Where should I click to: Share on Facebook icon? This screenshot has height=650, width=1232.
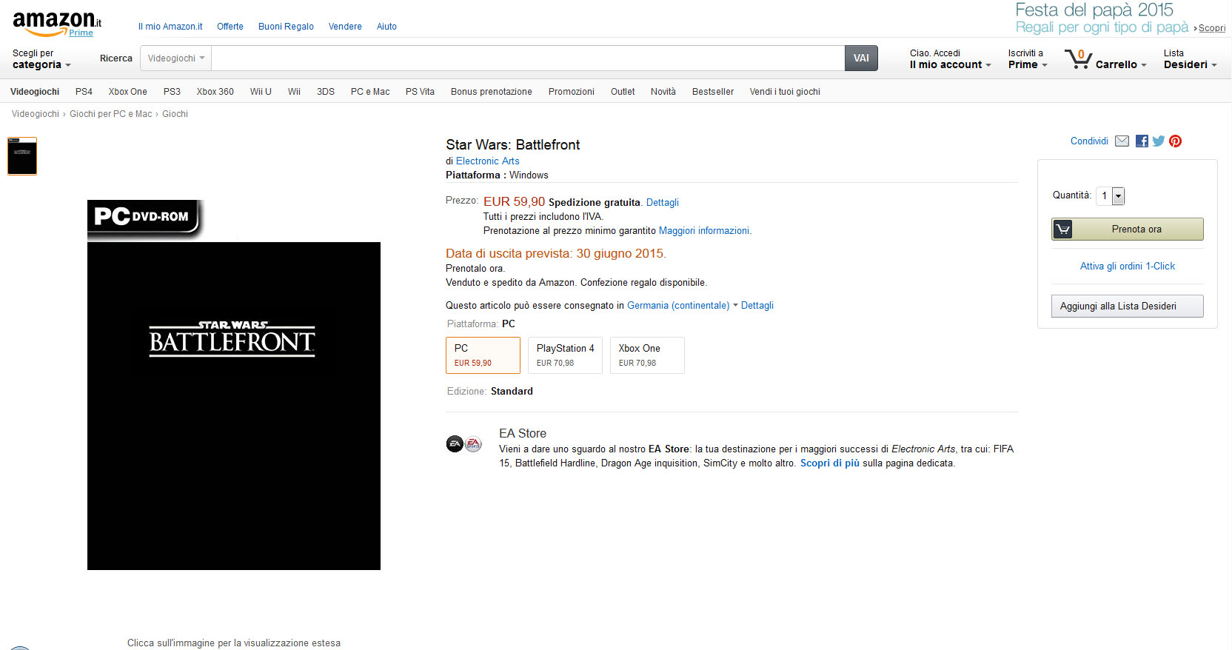point(1142,141)
